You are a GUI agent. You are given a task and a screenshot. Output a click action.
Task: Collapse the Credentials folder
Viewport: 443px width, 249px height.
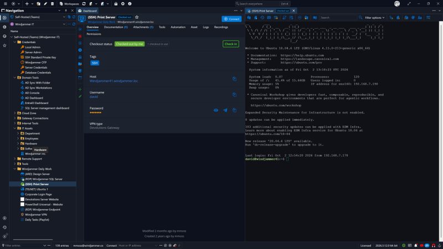(15, 42)
